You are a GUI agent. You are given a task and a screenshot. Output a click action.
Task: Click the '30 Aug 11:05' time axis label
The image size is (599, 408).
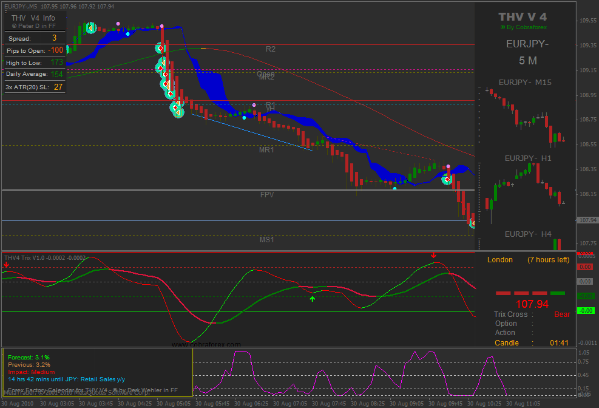(523, 403)
